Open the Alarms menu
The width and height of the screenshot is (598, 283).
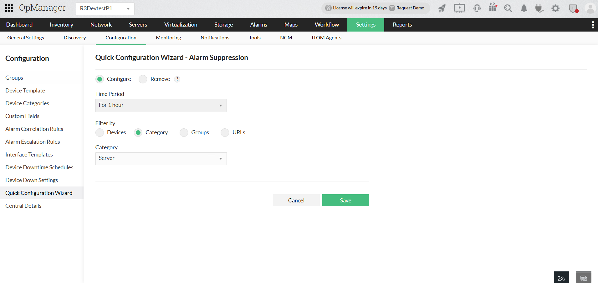pos(258,25)
